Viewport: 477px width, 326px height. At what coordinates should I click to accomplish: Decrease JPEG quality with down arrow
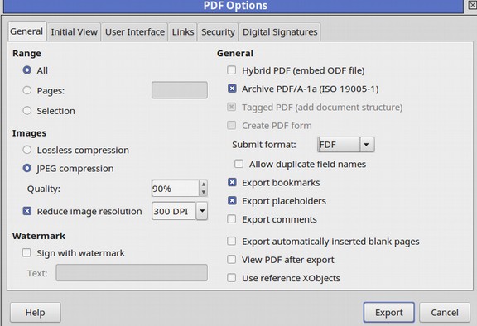(204, 192)
